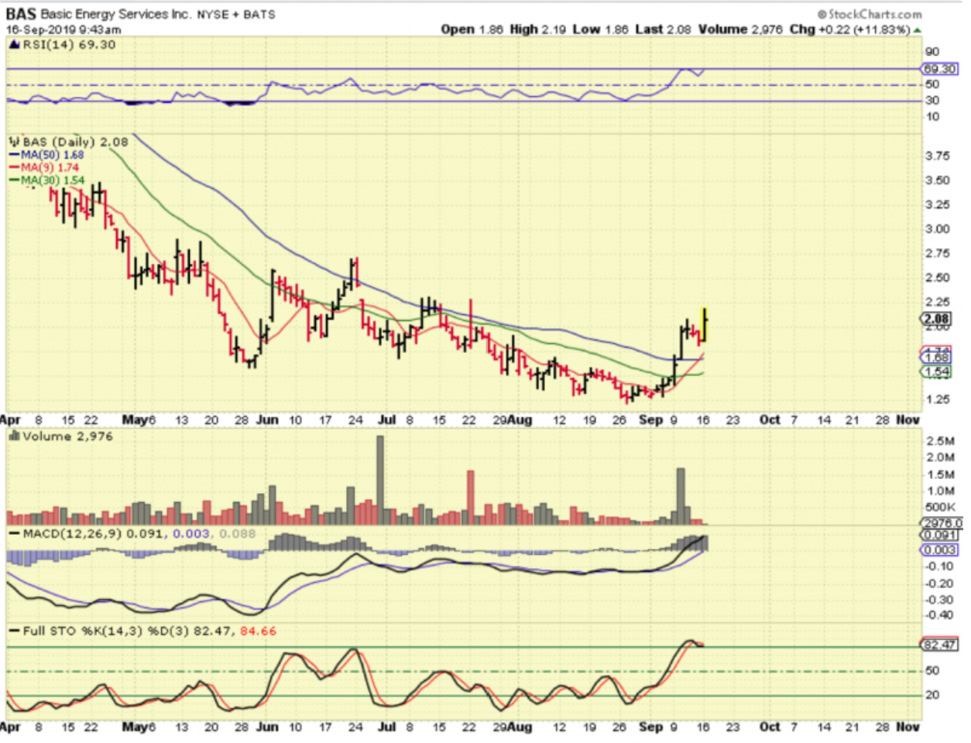This screenshot has width=971, height=743.
Task: Click the BAS ticker symbol in the header
Action: click(x=21, y=14)
